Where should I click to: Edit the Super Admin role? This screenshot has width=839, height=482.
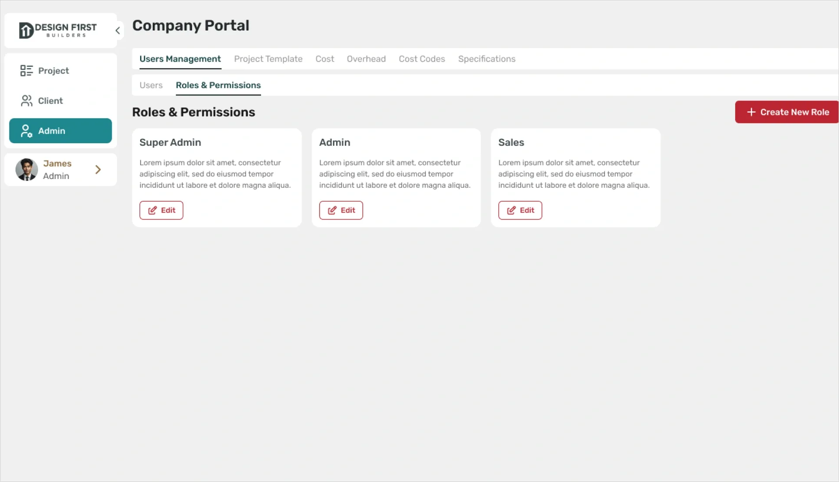(161, 210)
